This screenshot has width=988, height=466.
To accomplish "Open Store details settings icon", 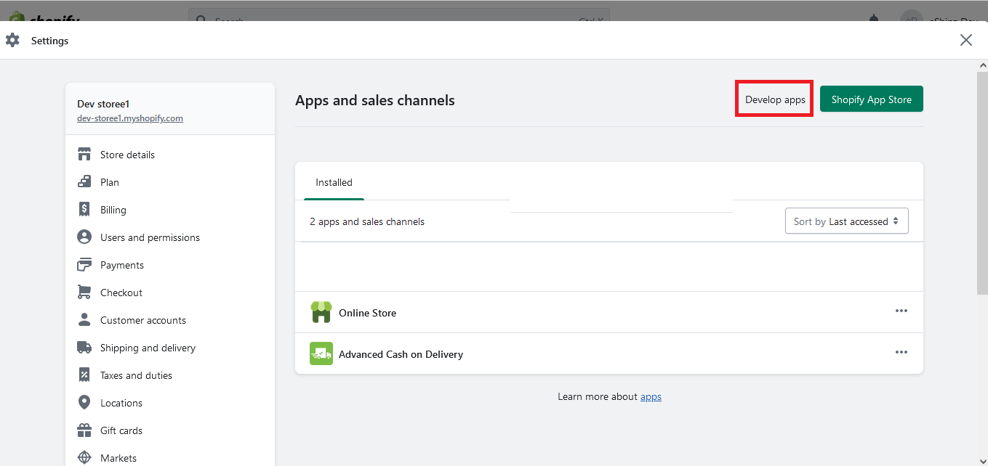I will click(x=84, y=155).
